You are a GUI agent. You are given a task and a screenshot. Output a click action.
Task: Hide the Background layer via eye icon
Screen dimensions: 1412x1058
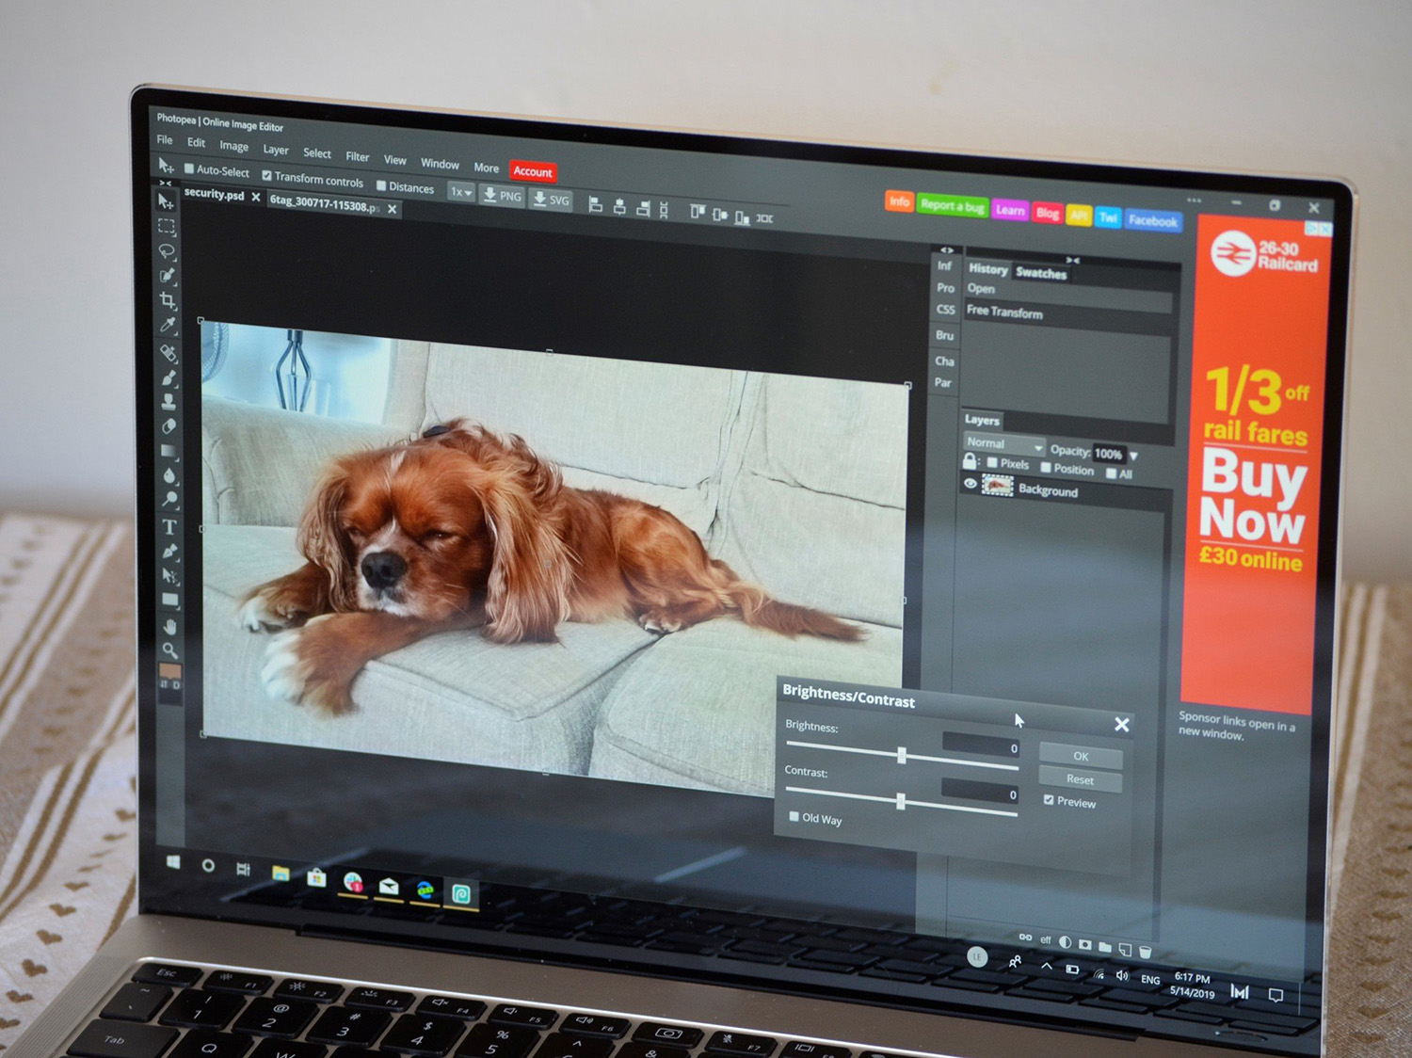tap(971, 483)
